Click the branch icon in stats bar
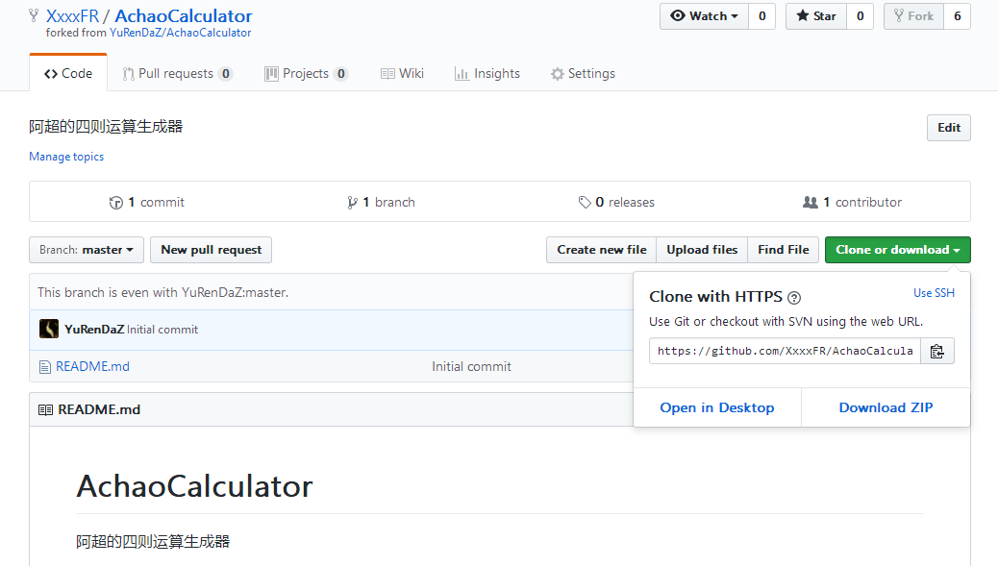 [x=352, y=203]
